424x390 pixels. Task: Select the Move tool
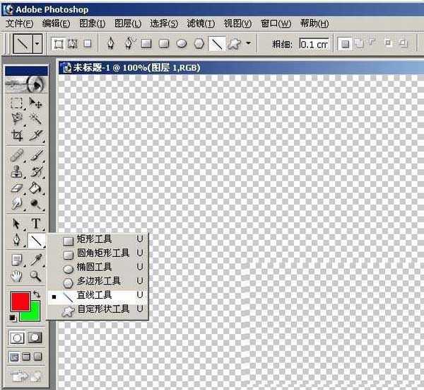(36, 103)
